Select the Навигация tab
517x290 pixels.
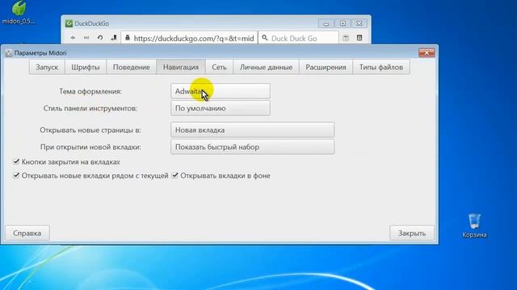(181, 67)
